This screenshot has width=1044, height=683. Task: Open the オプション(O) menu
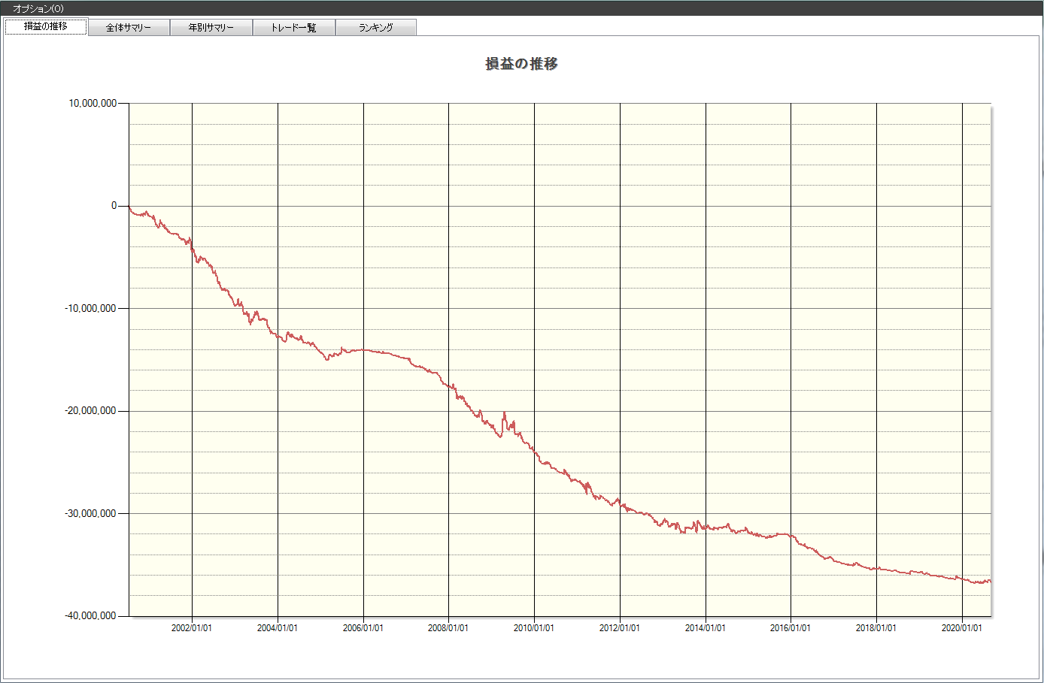38,8
